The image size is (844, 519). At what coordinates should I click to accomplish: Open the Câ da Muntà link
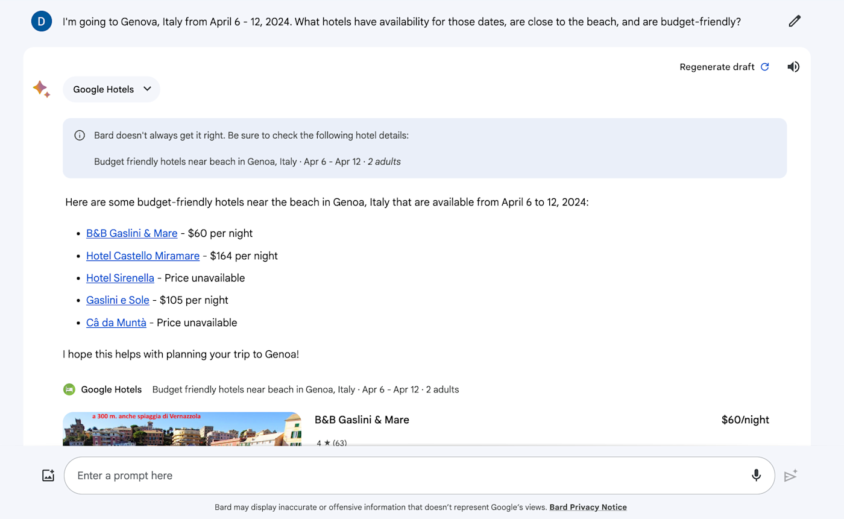tap(116, 322)
